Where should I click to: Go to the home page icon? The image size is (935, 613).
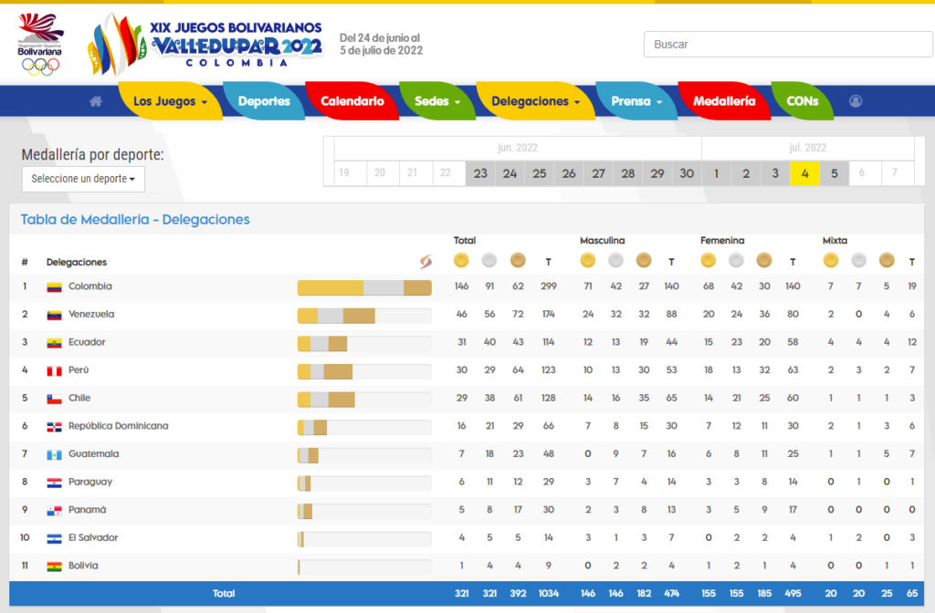click(x=95, y=101)
